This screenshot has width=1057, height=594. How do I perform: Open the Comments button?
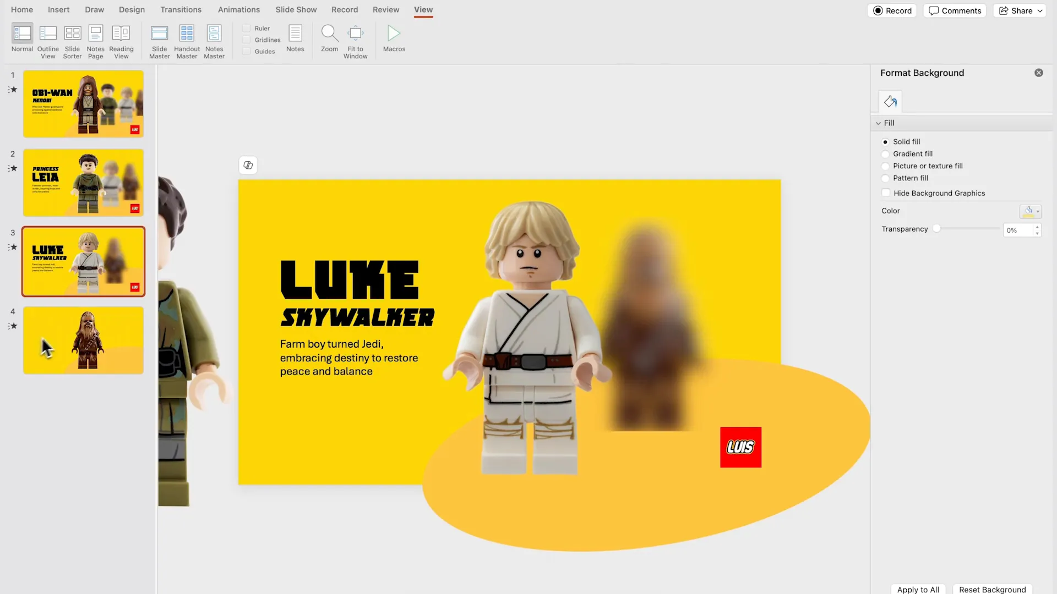[955, 10]
